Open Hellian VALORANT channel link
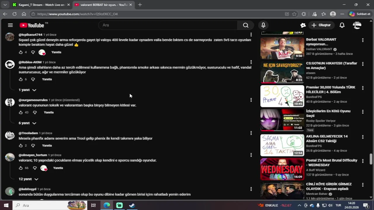Viewport: 374px width, 210px height. pos(319,49)
